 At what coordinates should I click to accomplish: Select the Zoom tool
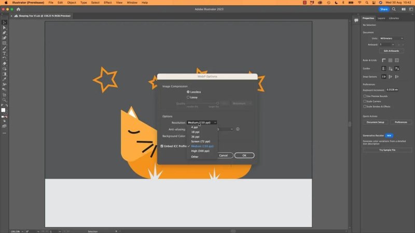click(4, 100)
